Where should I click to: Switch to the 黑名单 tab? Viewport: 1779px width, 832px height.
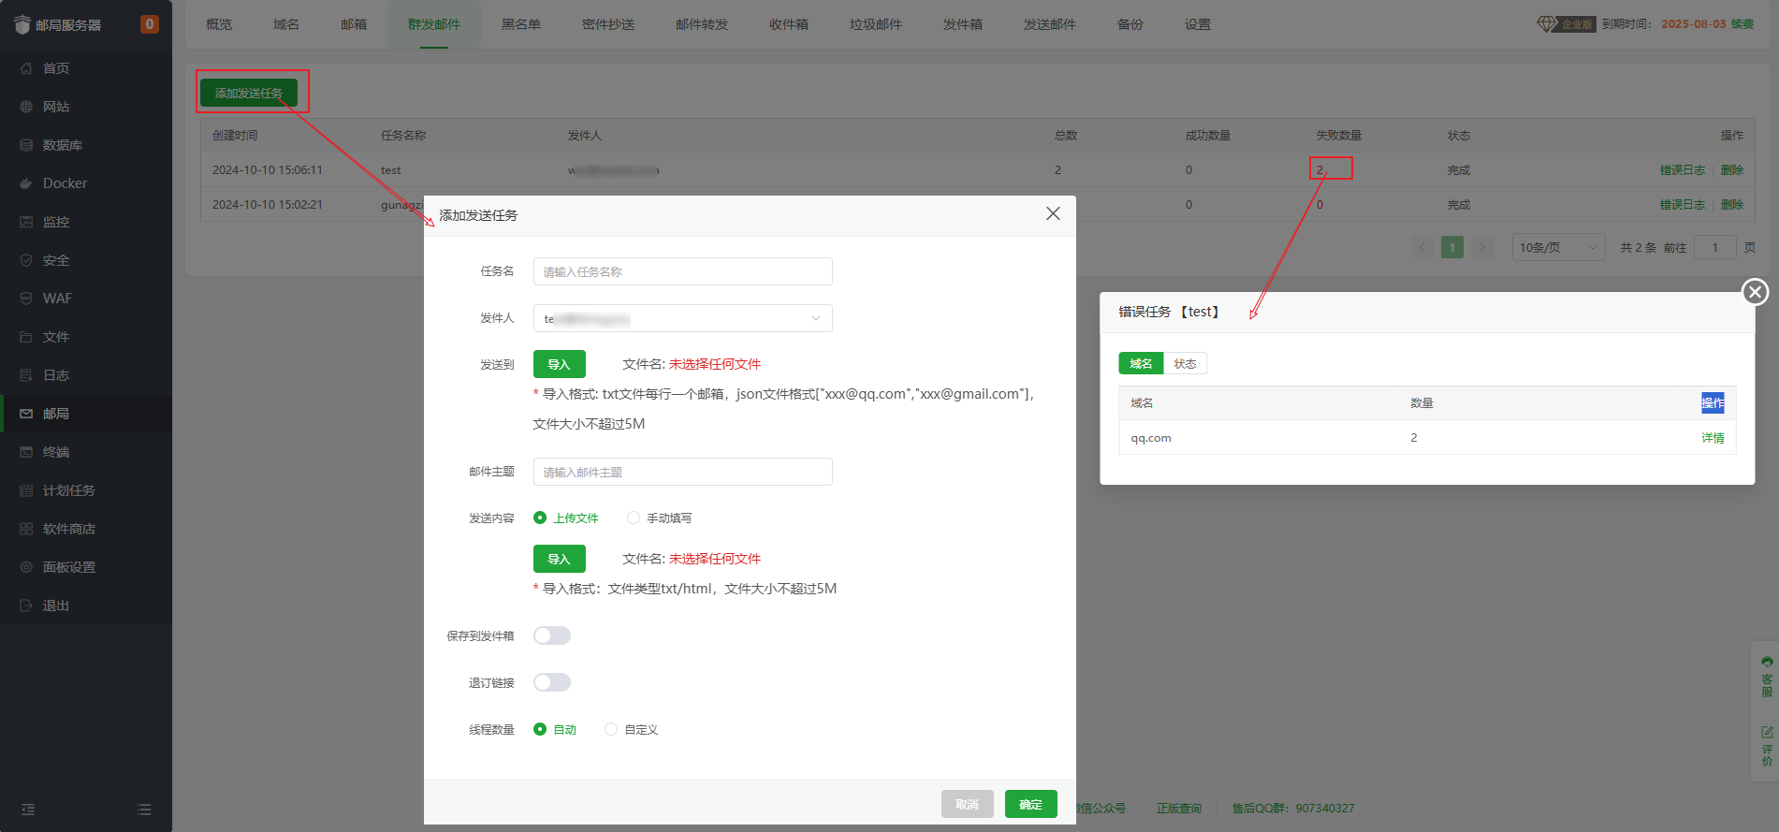(x=521, y=24)
